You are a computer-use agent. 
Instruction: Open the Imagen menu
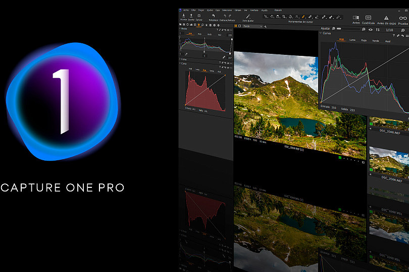pyautogui.click(x=201, y=10)
